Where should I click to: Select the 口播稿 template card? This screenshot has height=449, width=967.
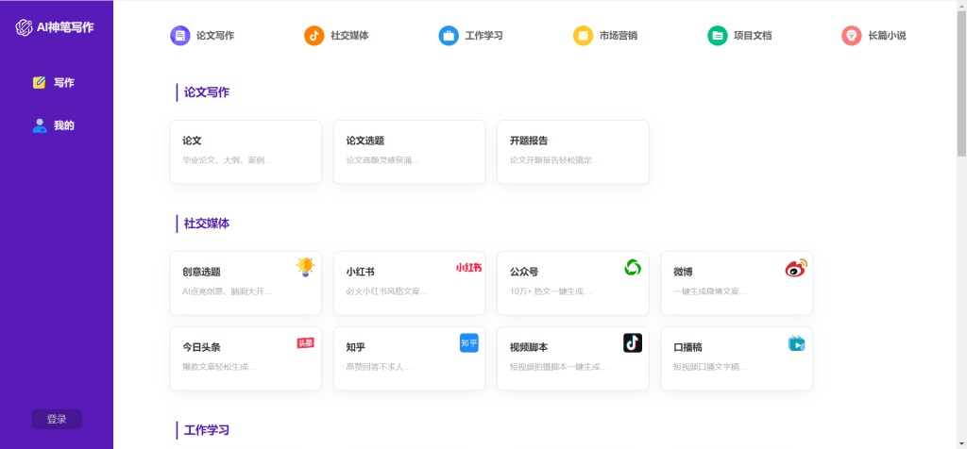[736, 358]
